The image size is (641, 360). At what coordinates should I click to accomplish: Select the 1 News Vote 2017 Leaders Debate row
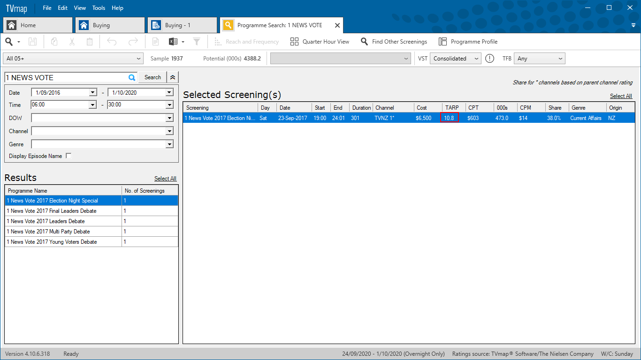(92, 221)
